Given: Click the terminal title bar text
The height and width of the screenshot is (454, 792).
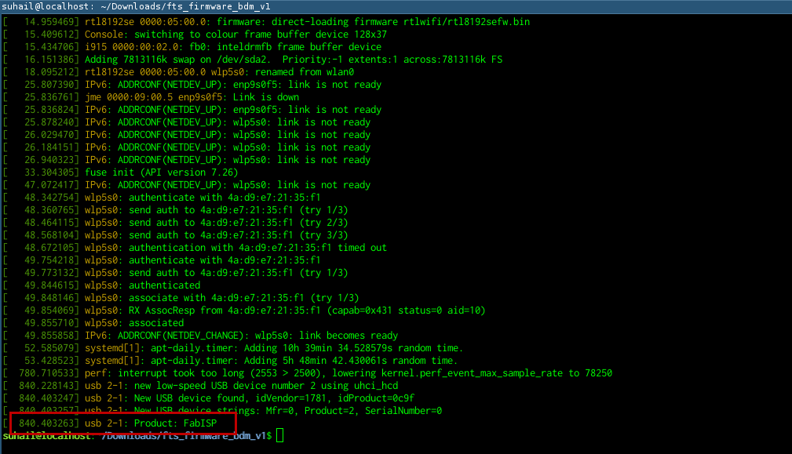Looking at the screenshot, I should tap(136, 6).
